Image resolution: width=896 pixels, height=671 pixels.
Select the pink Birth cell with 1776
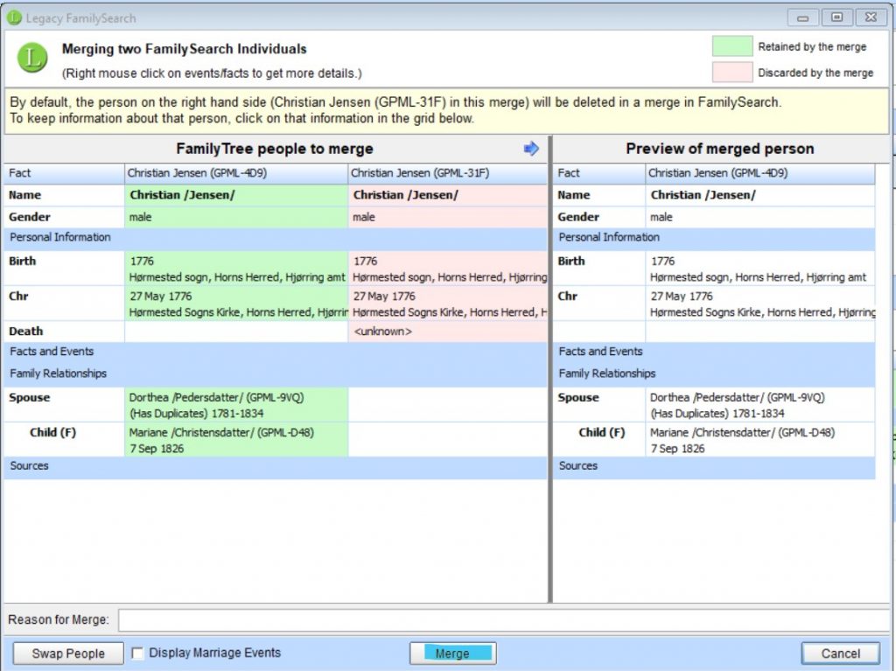click(447, 269)
